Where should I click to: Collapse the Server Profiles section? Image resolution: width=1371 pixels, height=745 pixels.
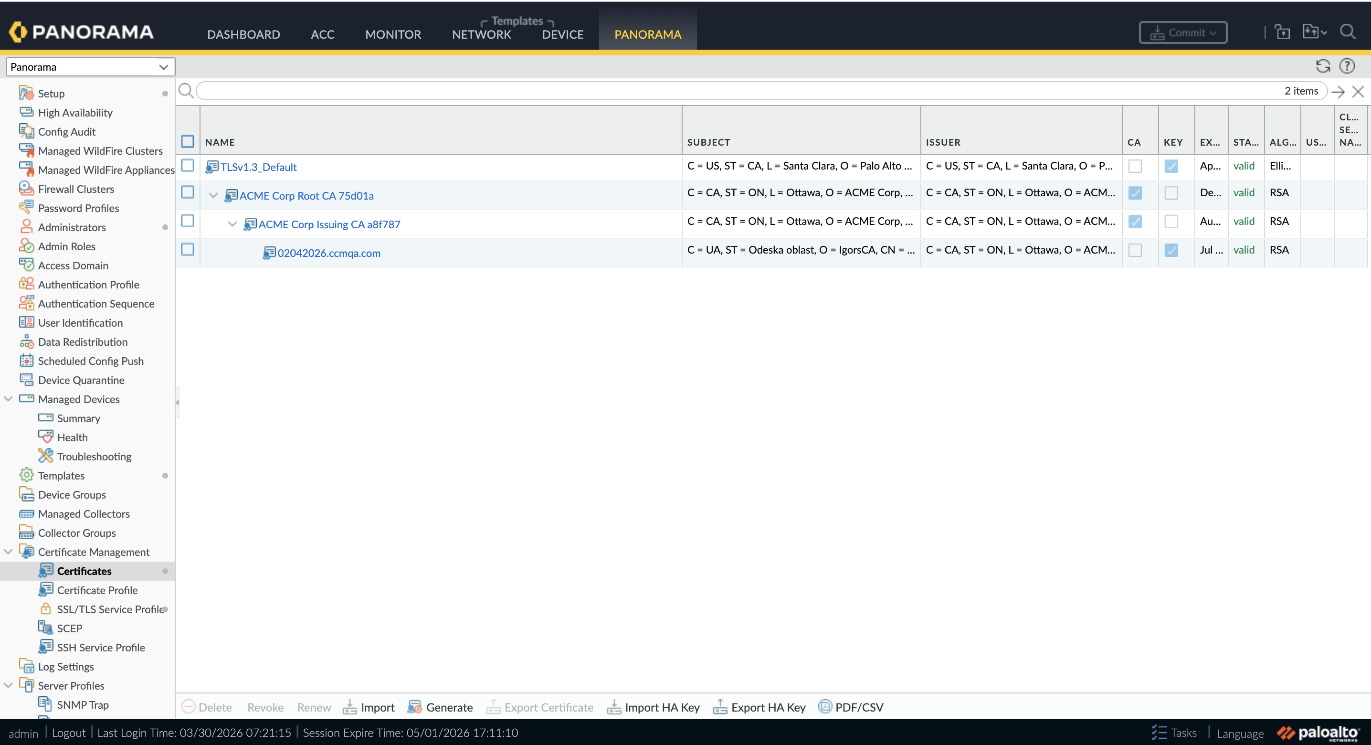9,685
